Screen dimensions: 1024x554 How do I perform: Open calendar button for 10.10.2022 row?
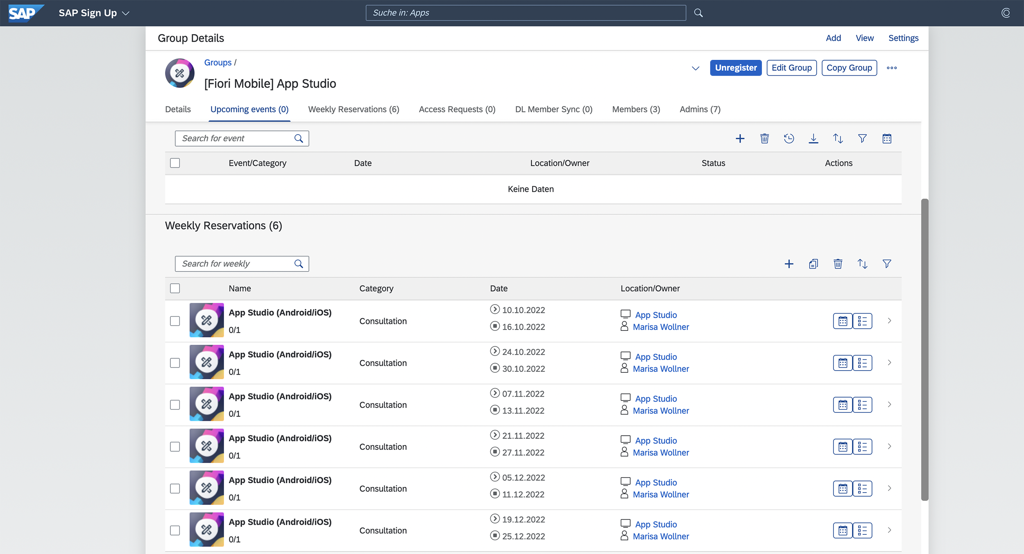click(x=843, y=321)
